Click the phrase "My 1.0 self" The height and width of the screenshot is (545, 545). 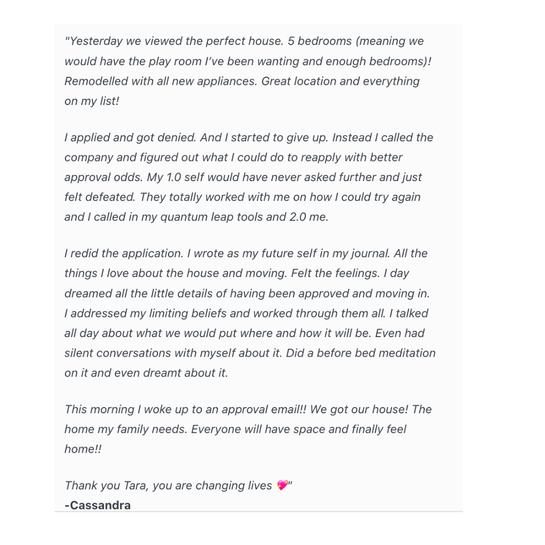click(174, 177)
